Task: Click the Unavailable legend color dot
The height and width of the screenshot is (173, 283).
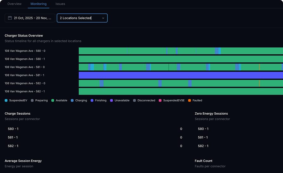Action: (x=112, y=100)
